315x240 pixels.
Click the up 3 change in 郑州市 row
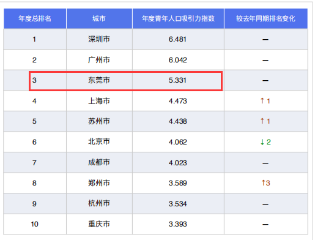tap(266, 183)
